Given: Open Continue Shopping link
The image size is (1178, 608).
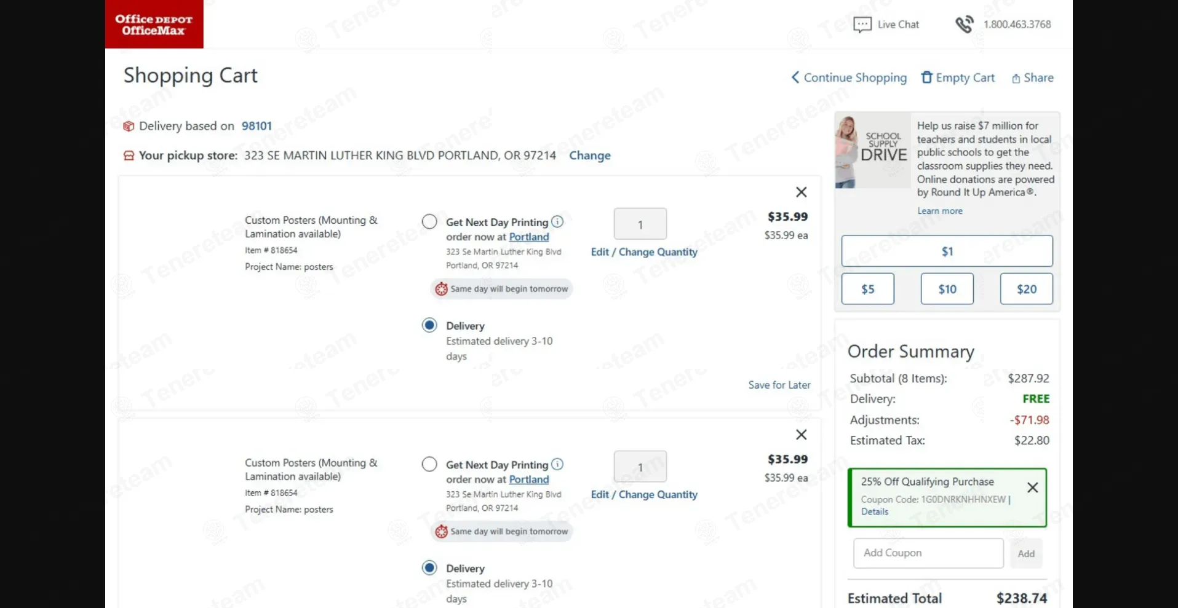Looking at the screenshot, I should [855, 77].
